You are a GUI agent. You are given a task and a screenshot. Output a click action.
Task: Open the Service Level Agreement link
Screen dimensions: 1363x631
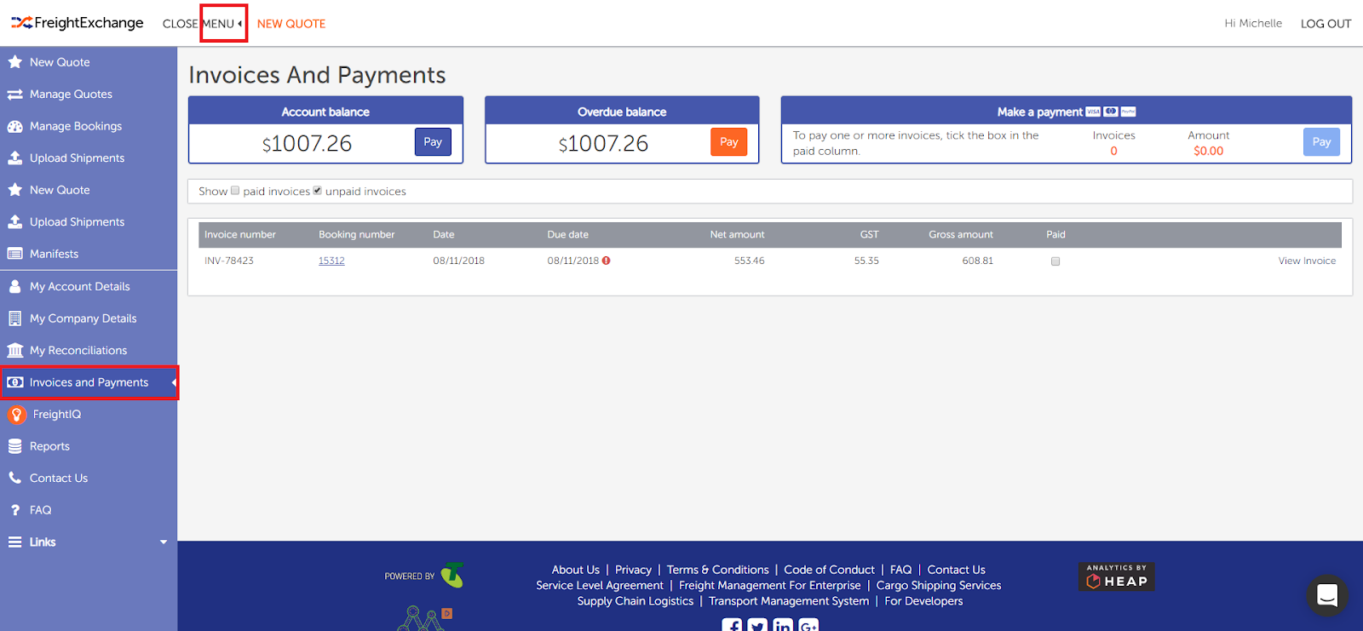click(600, 585)
